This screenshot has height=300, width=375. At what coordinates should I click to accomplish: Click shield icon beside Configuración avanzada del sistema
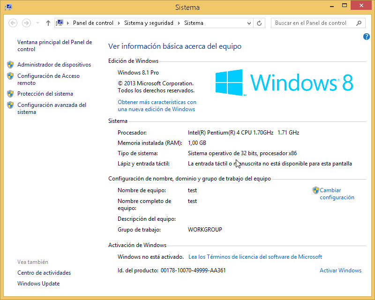tap(10, 105)
